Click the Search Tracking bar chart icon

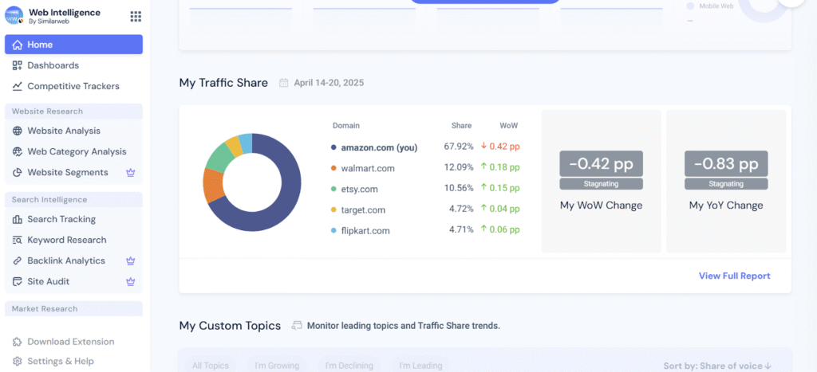click(x=18, y=219)
